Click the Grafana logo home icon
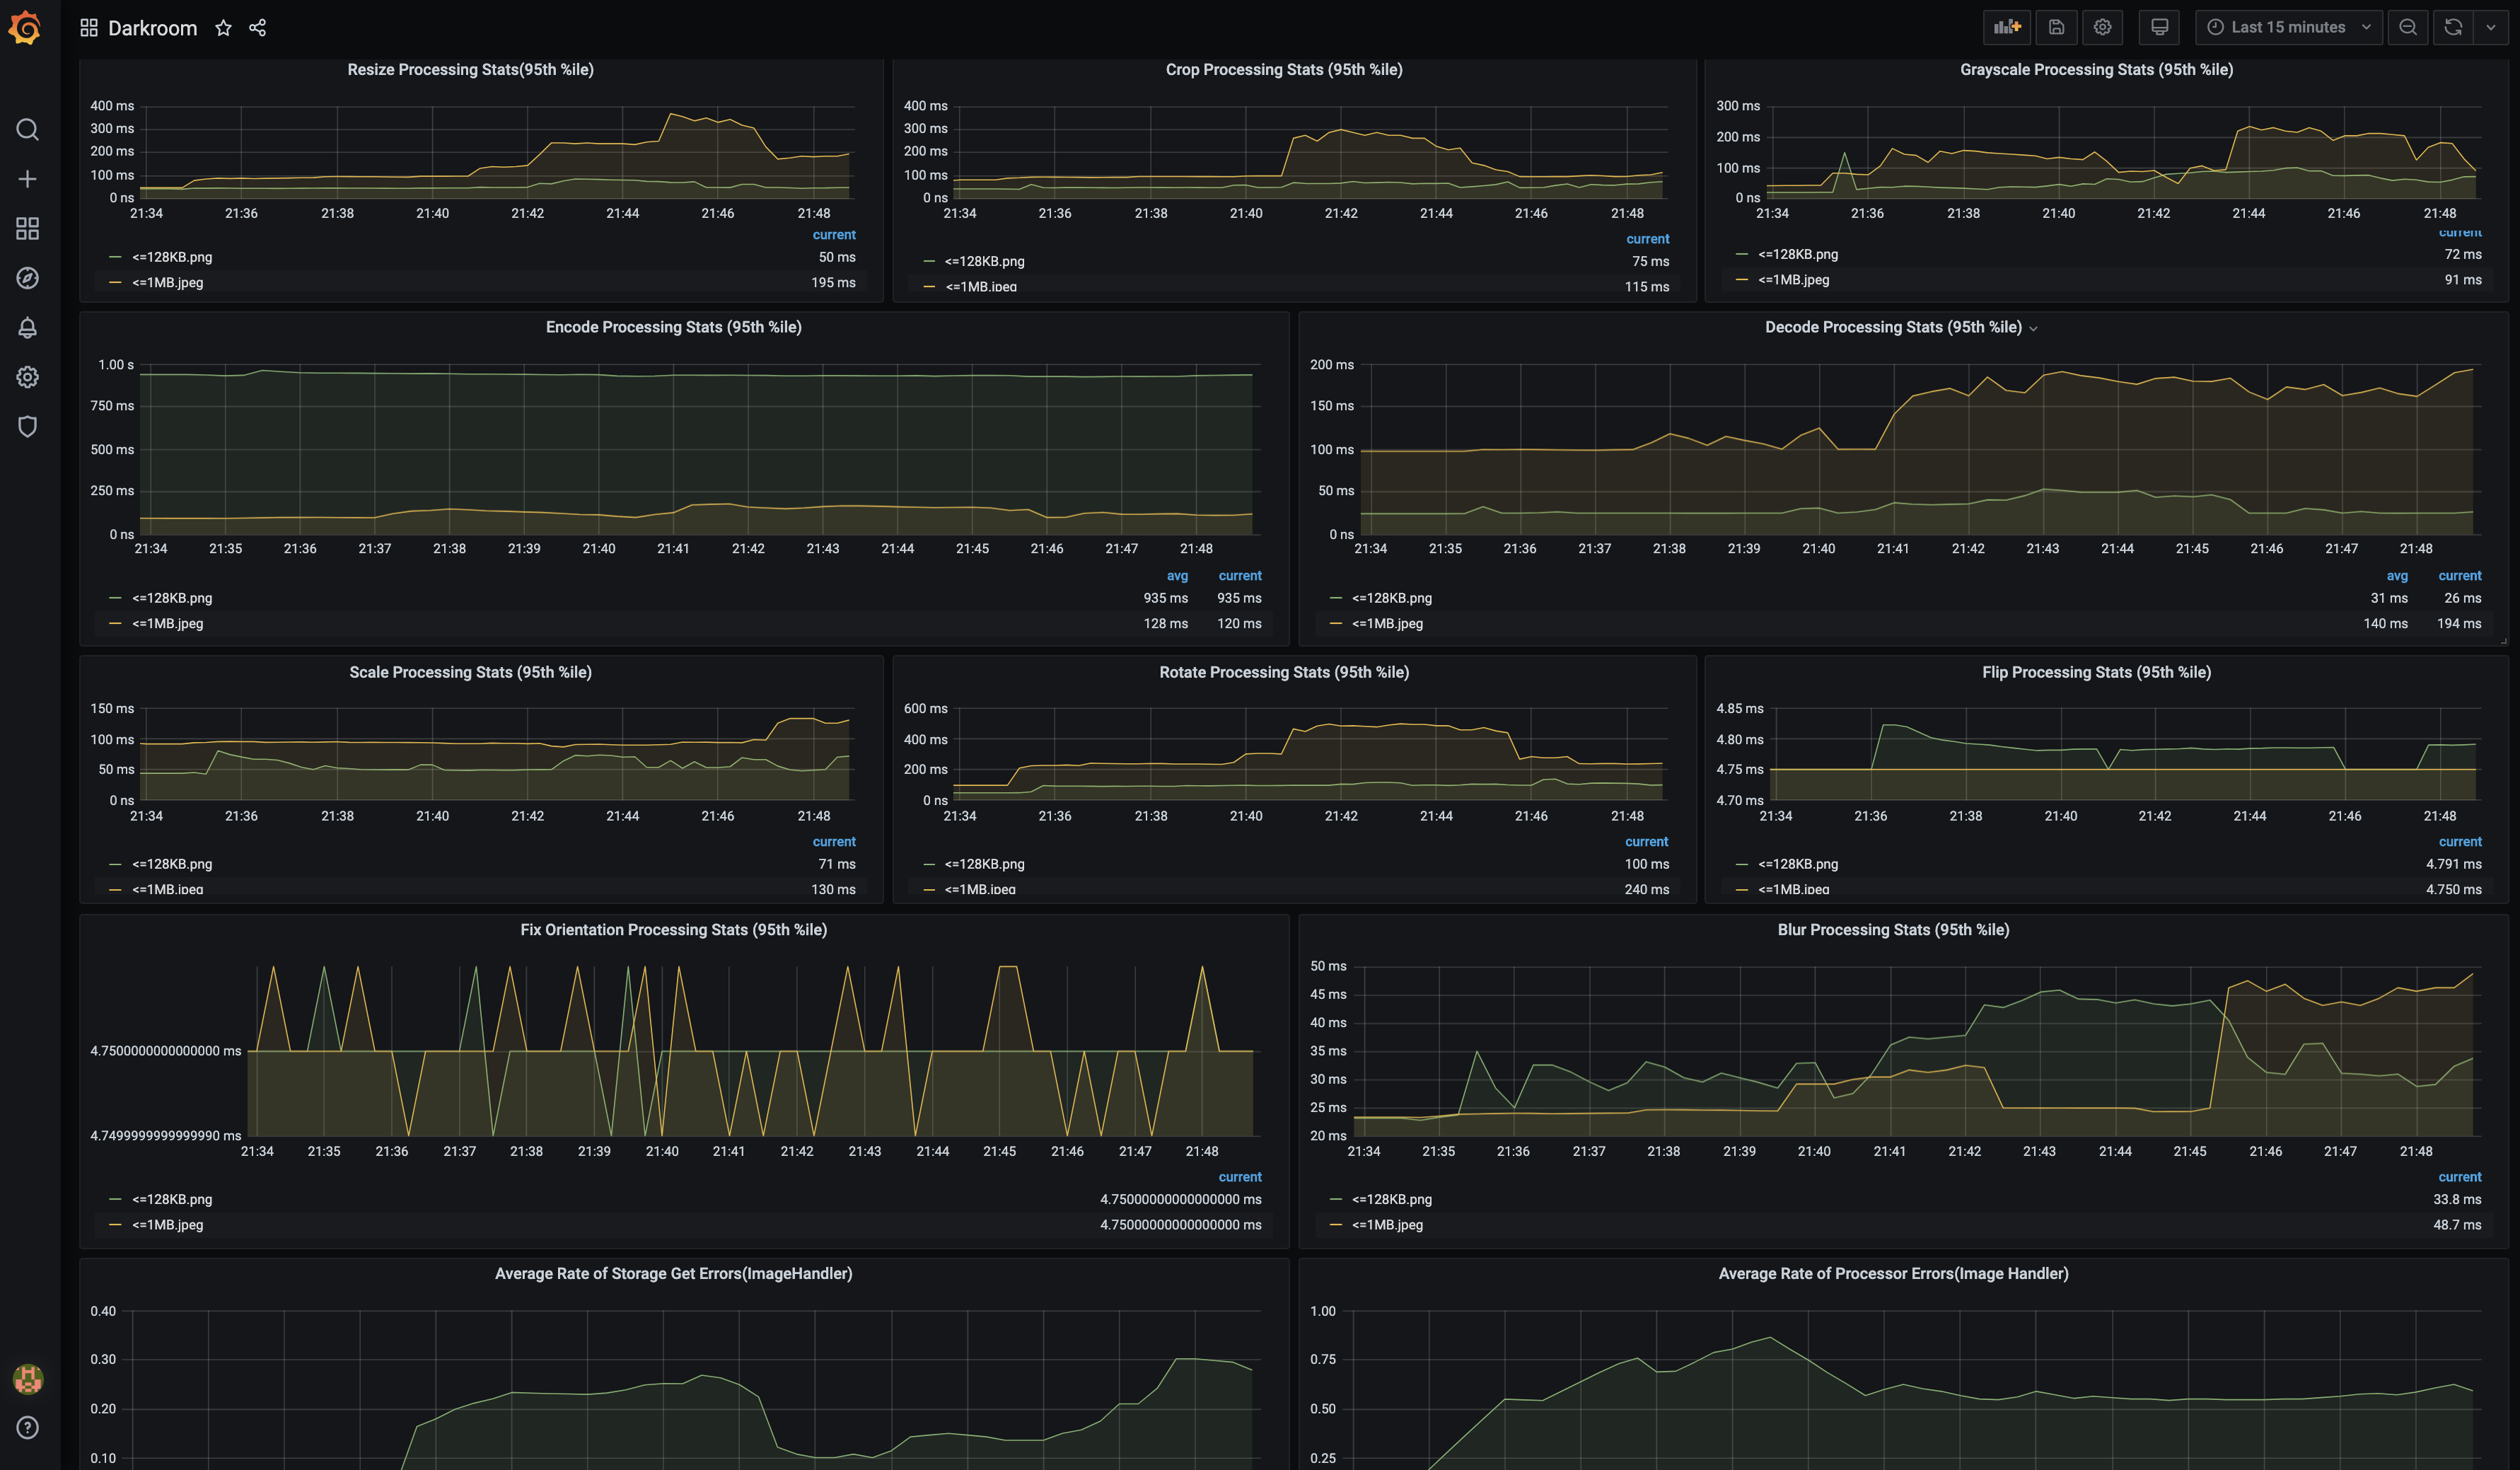2520x1470 pixels. tap(25, 28)
